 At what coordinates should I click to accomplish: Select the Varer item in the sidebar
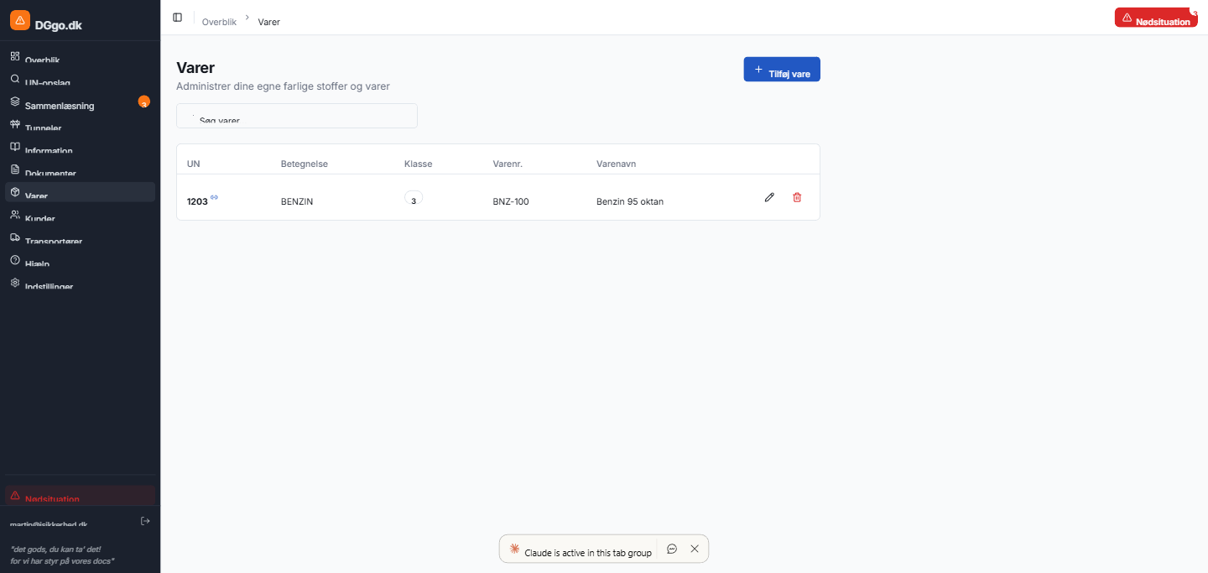(x=80, y=192)
